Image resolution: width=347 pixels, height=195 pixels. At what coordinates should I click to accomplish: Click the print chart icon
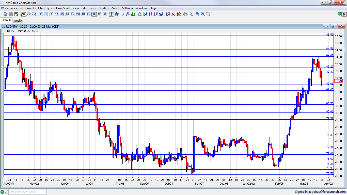coord(186,14)
